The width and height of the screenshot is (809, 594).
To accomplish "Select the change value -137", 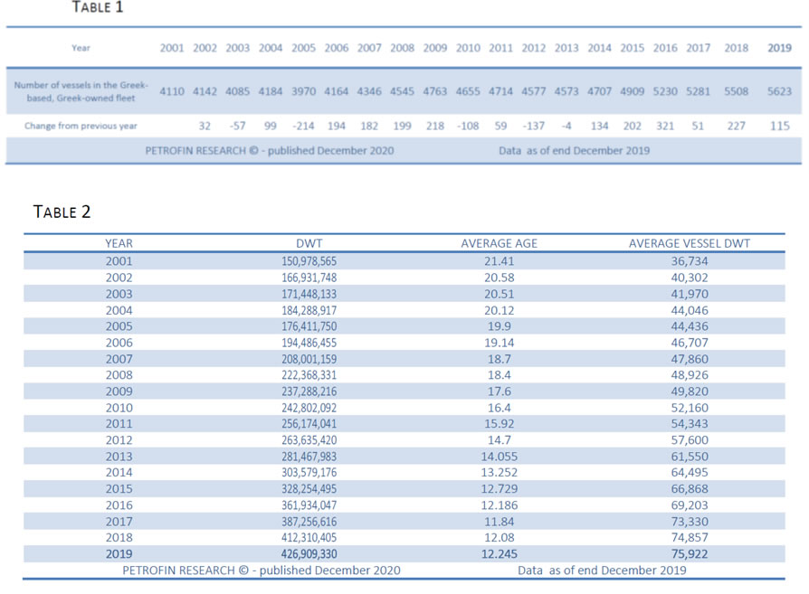I will click(x=534, y=126).
